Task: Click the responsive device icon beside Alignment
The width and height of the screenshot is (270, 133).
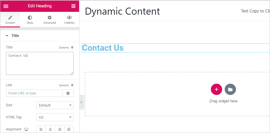Action: click(26, 129)
